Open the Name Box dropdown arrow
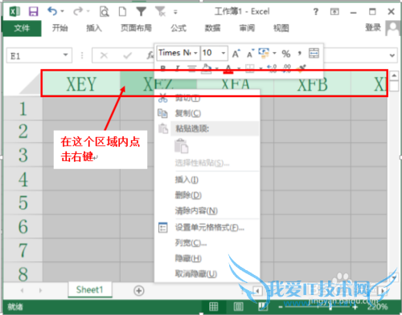Image resolution: width=402 pixels, height=315 pixels. coord(65,55)
